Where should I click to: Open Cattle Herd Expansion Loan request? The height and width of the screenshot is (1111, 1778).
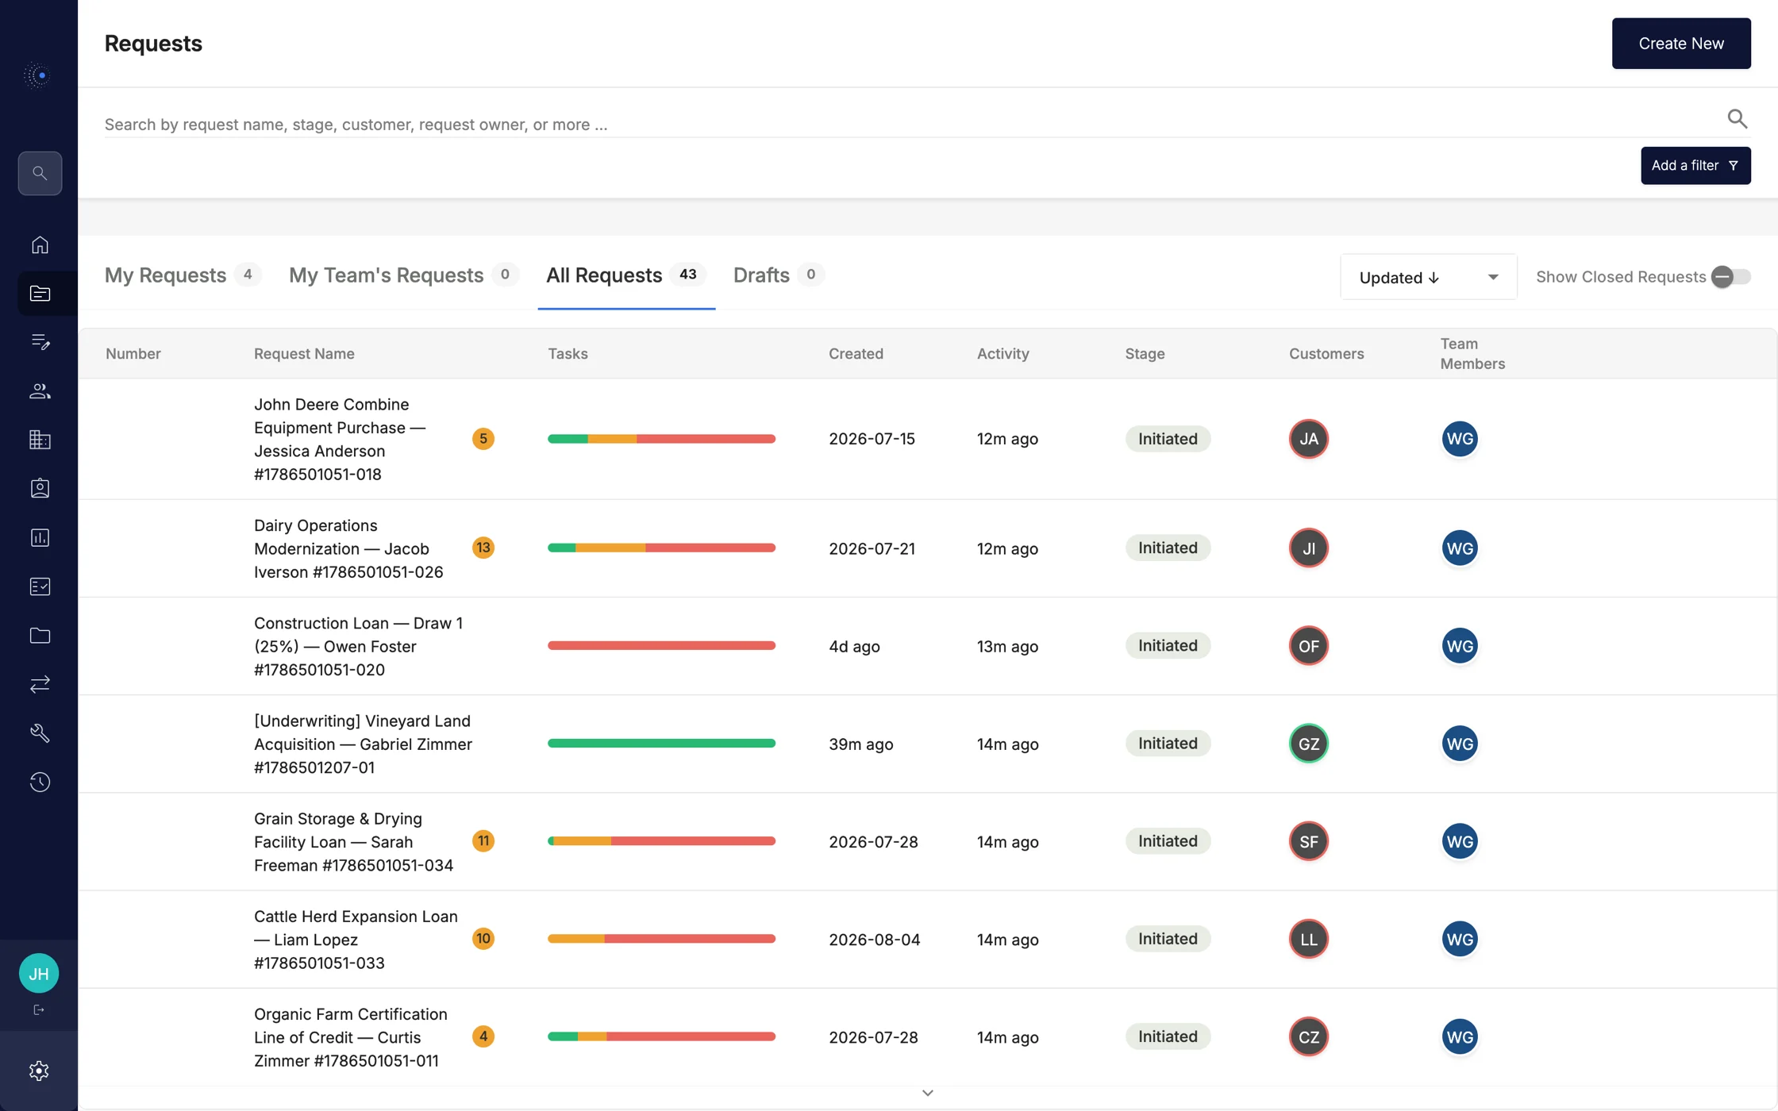pyautogui.click(x=356, y=939)
